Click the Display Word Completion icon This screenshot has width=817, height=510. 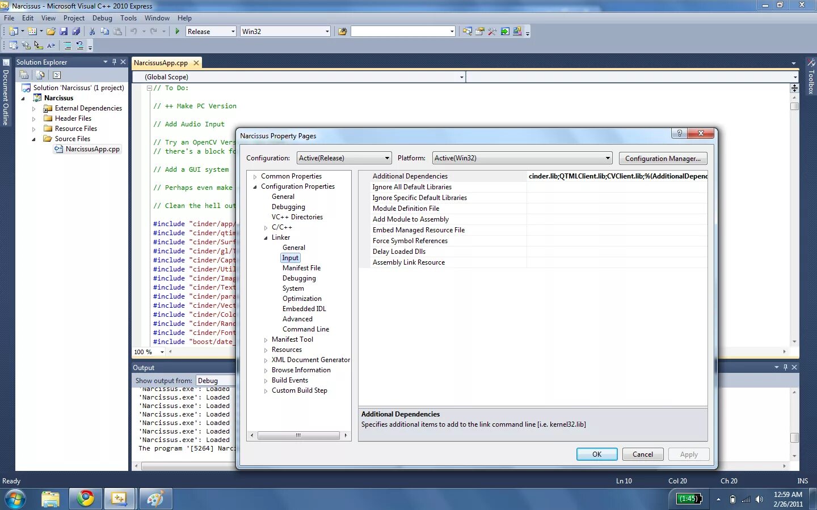coord(52,45)
